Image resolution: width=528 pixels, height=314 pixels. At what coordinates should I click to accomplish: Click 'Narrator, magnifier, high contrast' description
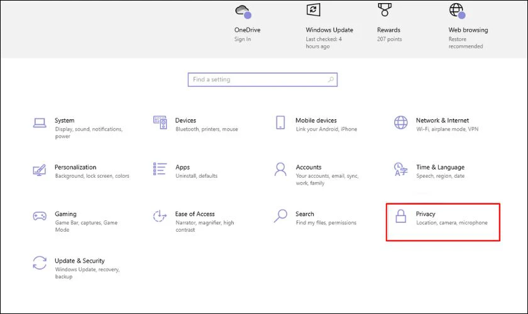pos(205,226)
